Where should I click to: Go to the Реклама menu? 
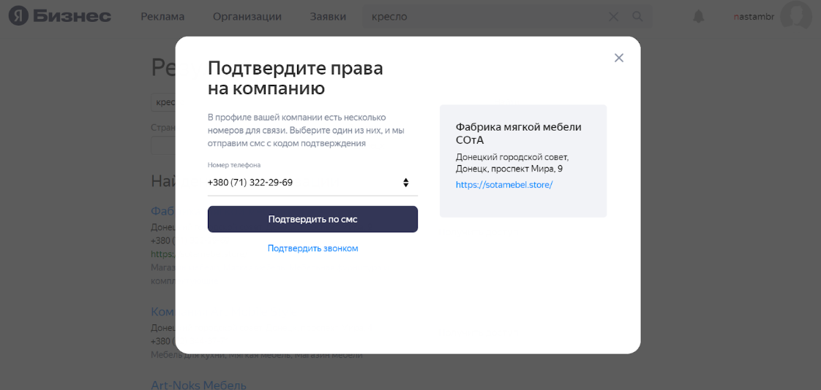click(162, 17)
